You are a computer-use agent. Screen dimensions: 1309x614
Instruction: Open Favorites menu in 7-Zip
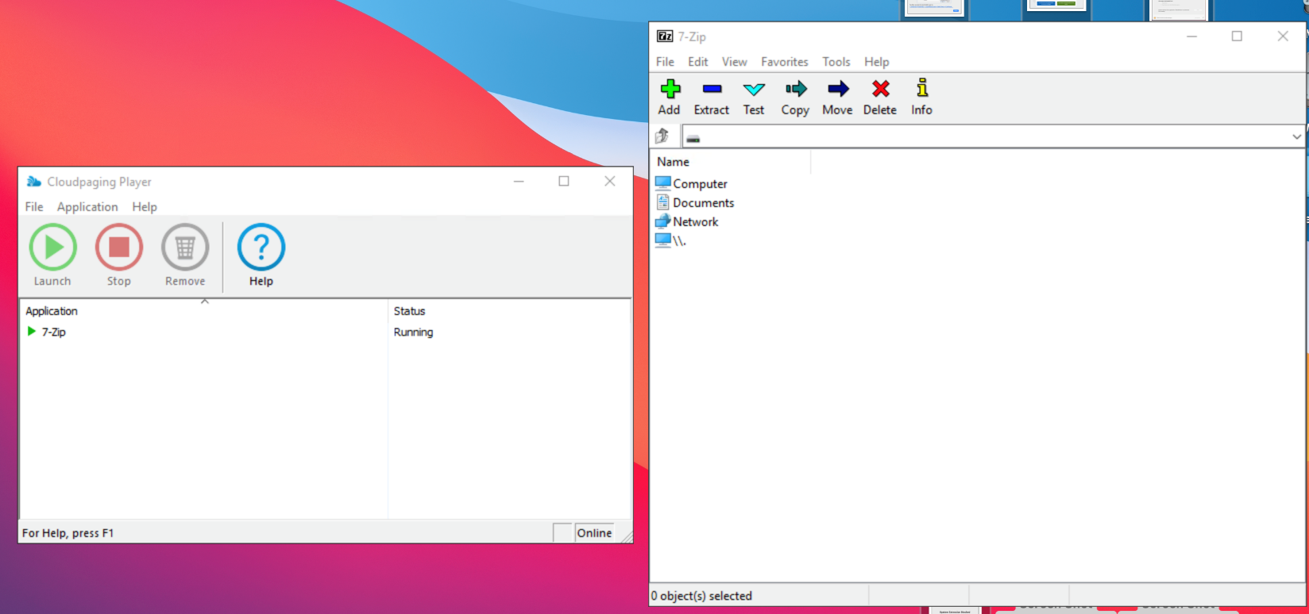tap(785, 62)
